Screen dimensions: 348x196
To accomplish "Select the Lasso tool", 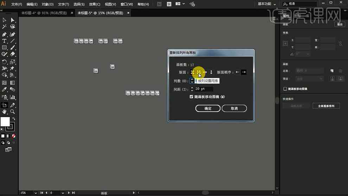I will (x=13, y=27).
